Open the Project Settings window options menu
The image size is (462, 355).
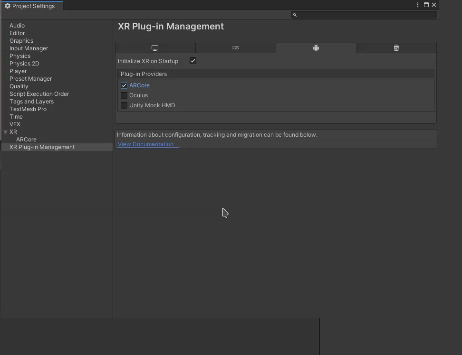(x=418, y=5)
